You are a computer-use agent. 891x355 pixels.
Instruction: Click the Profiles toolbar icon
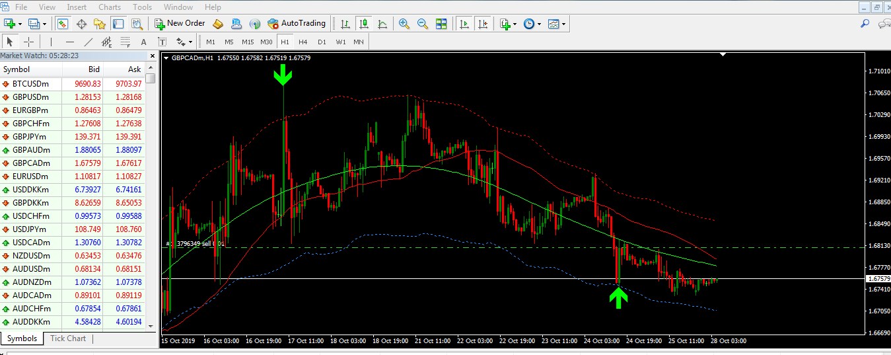click(34, 24)
